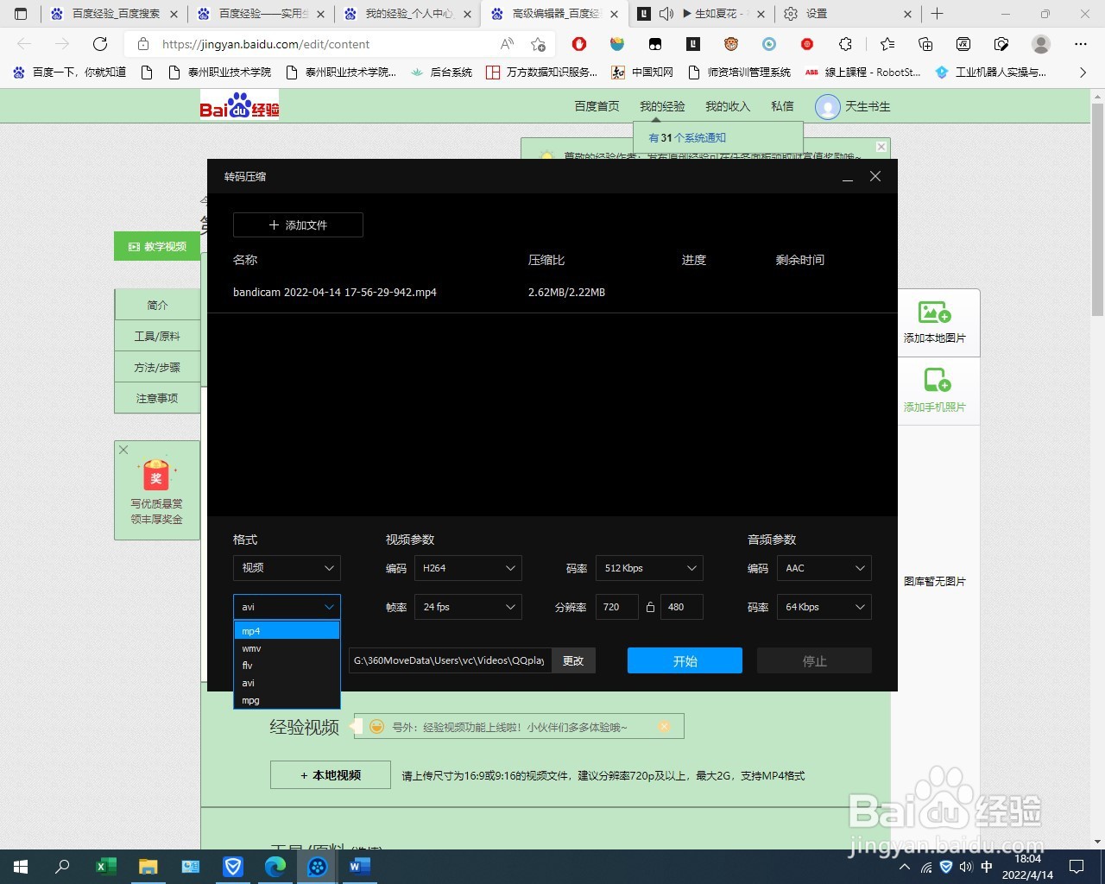Open 我的收入 navigation link
Image resolution: width=1105 pixels, height=884 pixels.
click(728, 106)
